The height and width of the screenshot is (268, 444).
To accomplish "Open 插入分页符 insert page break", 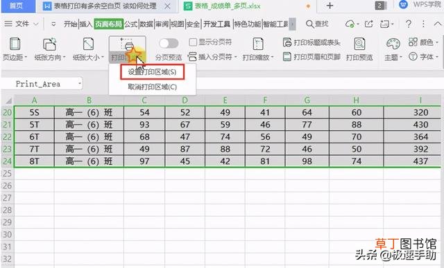I will [x=212, y=57].
